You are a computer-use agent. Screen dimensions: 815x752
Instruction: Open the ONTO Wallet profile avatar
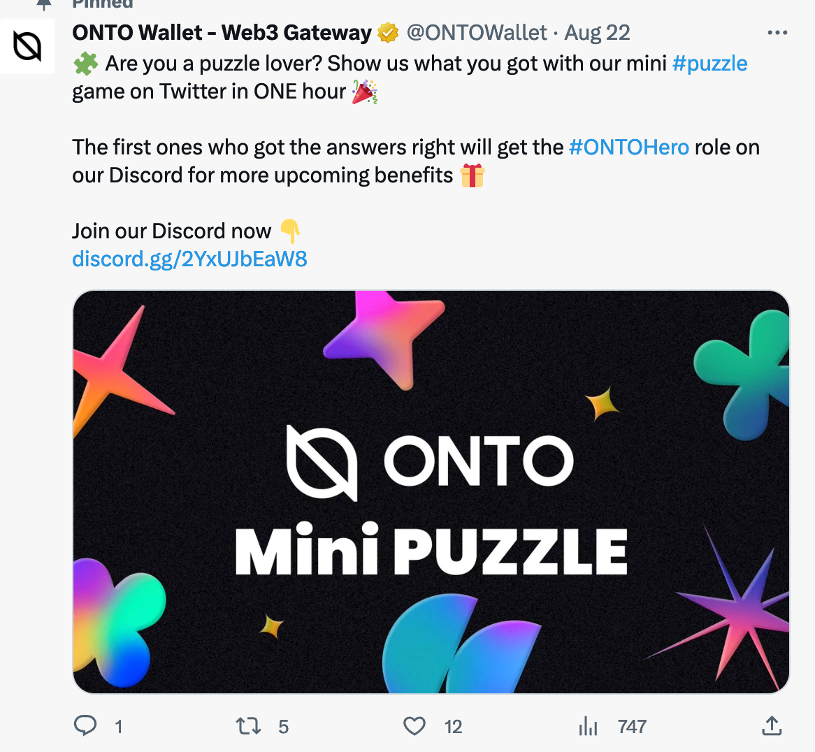point(27,47)
